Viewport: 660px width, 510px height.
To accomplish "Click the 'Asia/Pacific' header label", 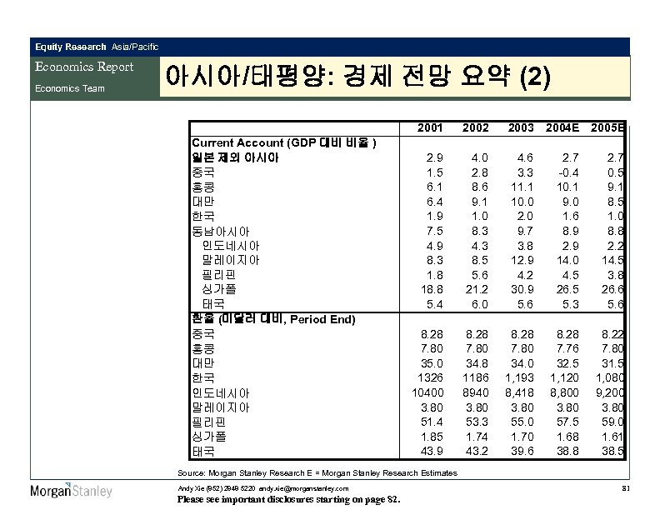I will (x=135, y=47).
